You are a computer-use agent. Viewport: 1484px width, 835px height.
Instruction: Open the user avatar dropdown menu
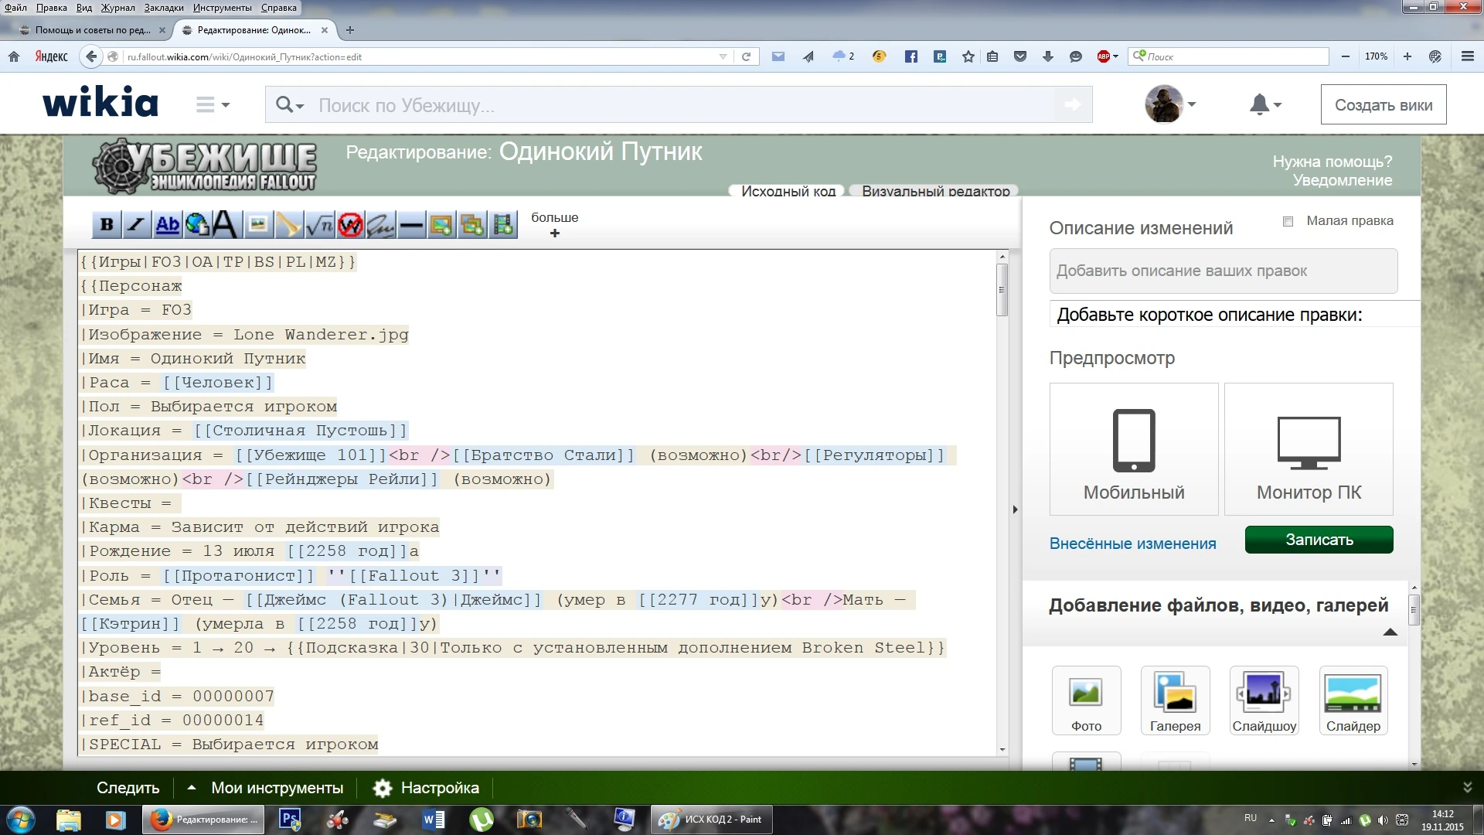point(1171,104)
